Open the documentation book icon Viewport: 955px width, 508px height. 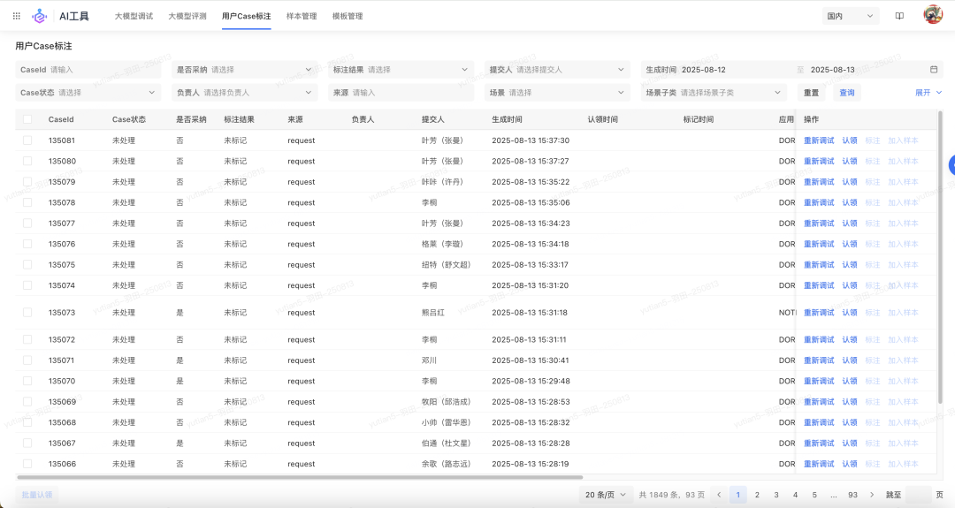pyautogui.click(x=899, y=16)
